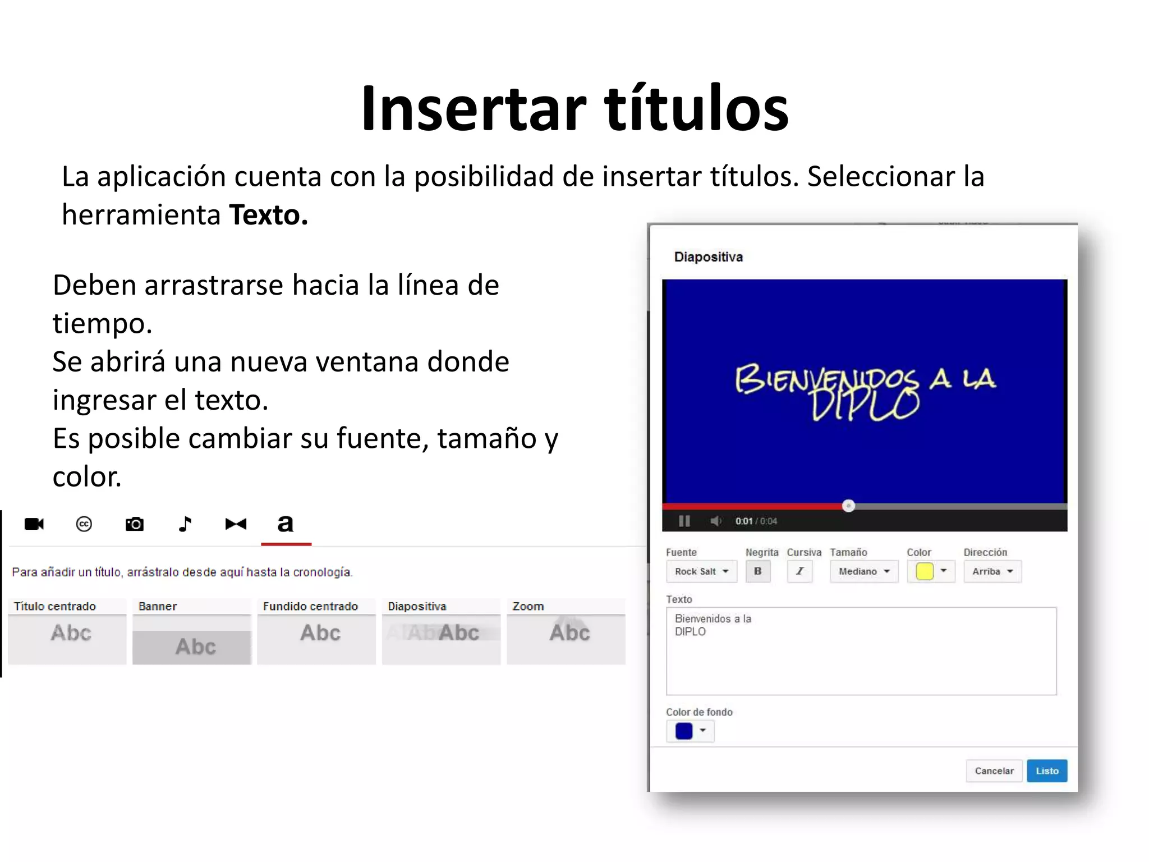Pick the Título centrado title thumbnail

[67, 632]
